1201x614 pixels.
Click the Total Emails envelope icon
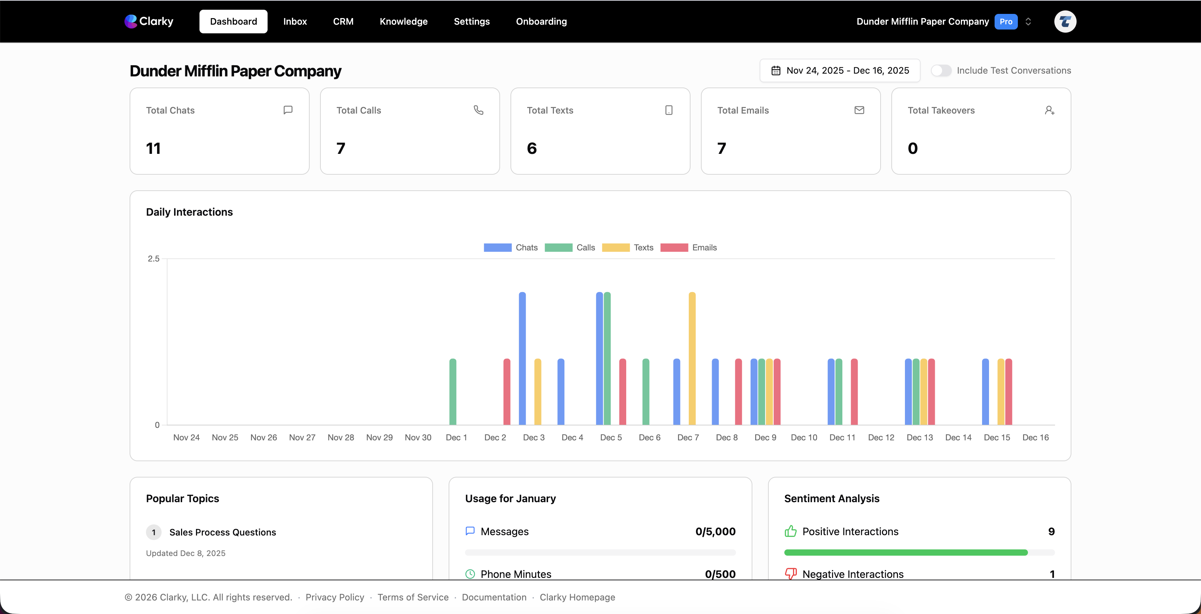[859, 110]
